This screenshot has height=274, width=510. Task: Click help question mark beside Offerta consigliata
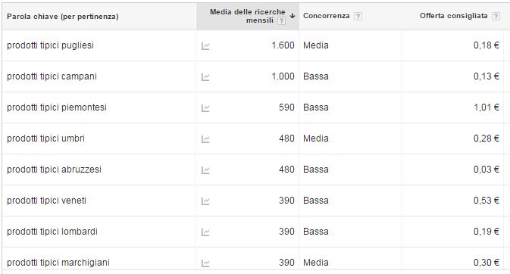point(496,16)
